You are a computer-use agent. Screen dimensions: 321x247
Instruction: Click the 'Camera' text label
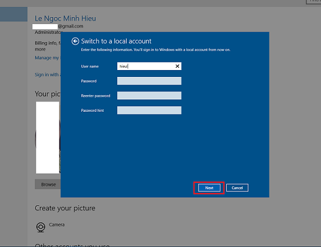[57, 225]
